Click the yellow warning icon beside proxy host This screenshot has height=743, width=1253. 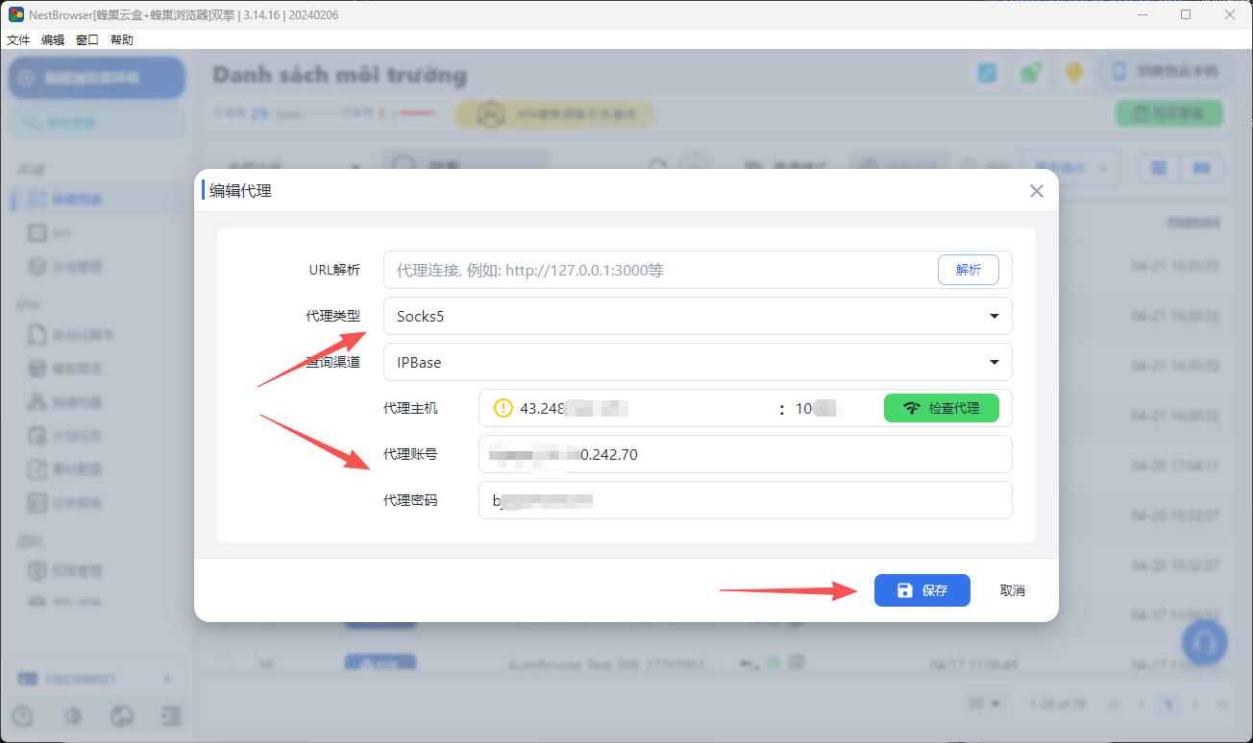click(504, 408)
